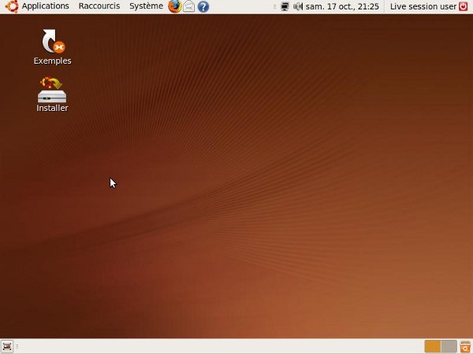Screen dimensions: 473x354
Task: Click the red power shutdown icon
Action: click(x=464, y=6)
